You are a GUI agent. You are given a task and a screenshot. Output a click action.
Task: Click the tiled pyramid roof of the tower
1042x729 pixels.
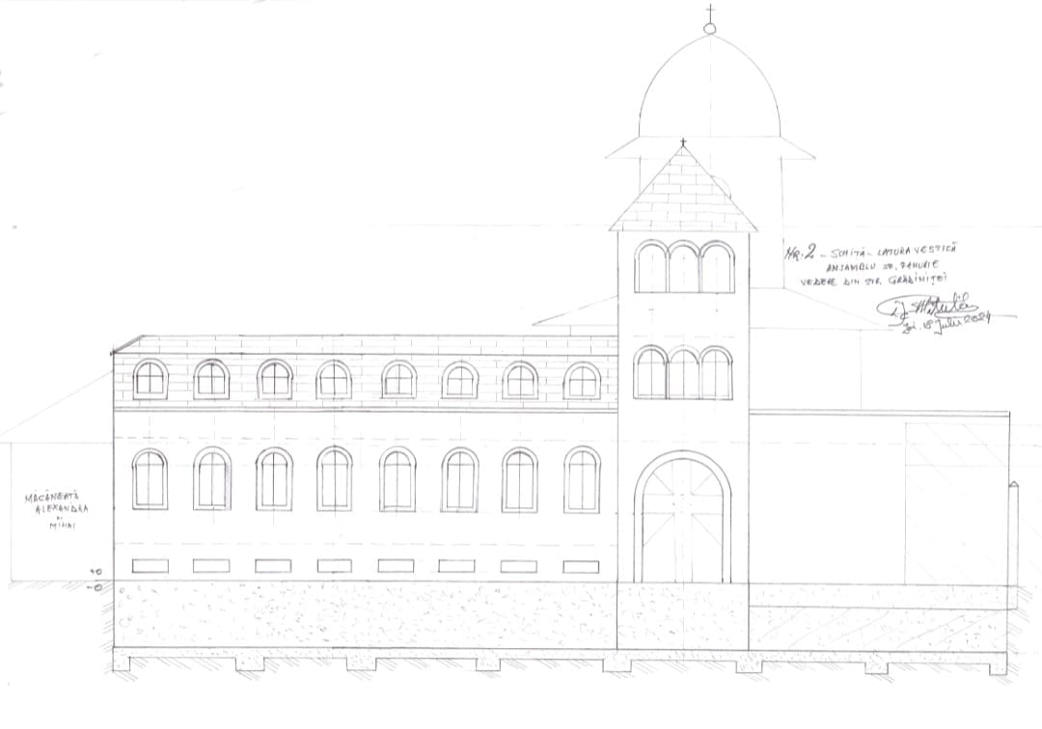coord(683,193)
